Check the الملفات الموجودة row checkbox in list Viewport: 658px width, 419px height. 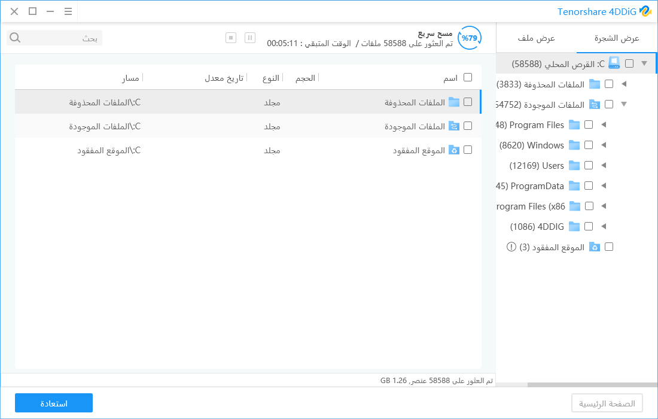click(x=468, y=126)
